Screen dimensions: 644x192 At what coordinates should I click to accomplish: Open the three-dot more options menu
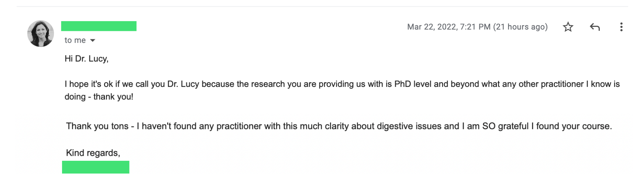pos(621,27)
